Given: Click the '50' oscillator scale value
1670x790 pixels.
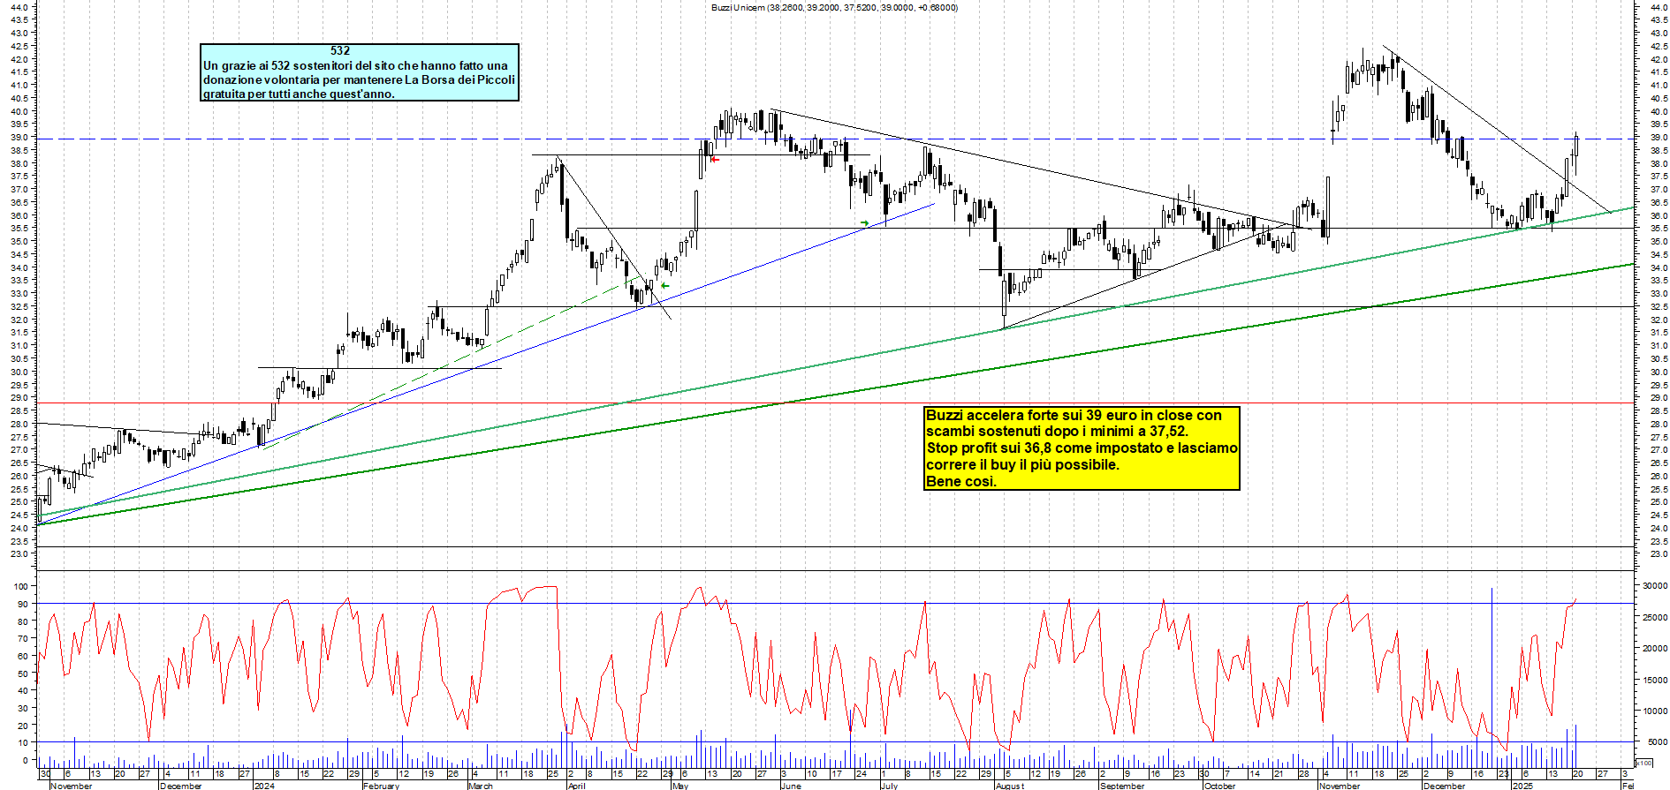Looking at the screenshot, I should click(x=22, y=673).
